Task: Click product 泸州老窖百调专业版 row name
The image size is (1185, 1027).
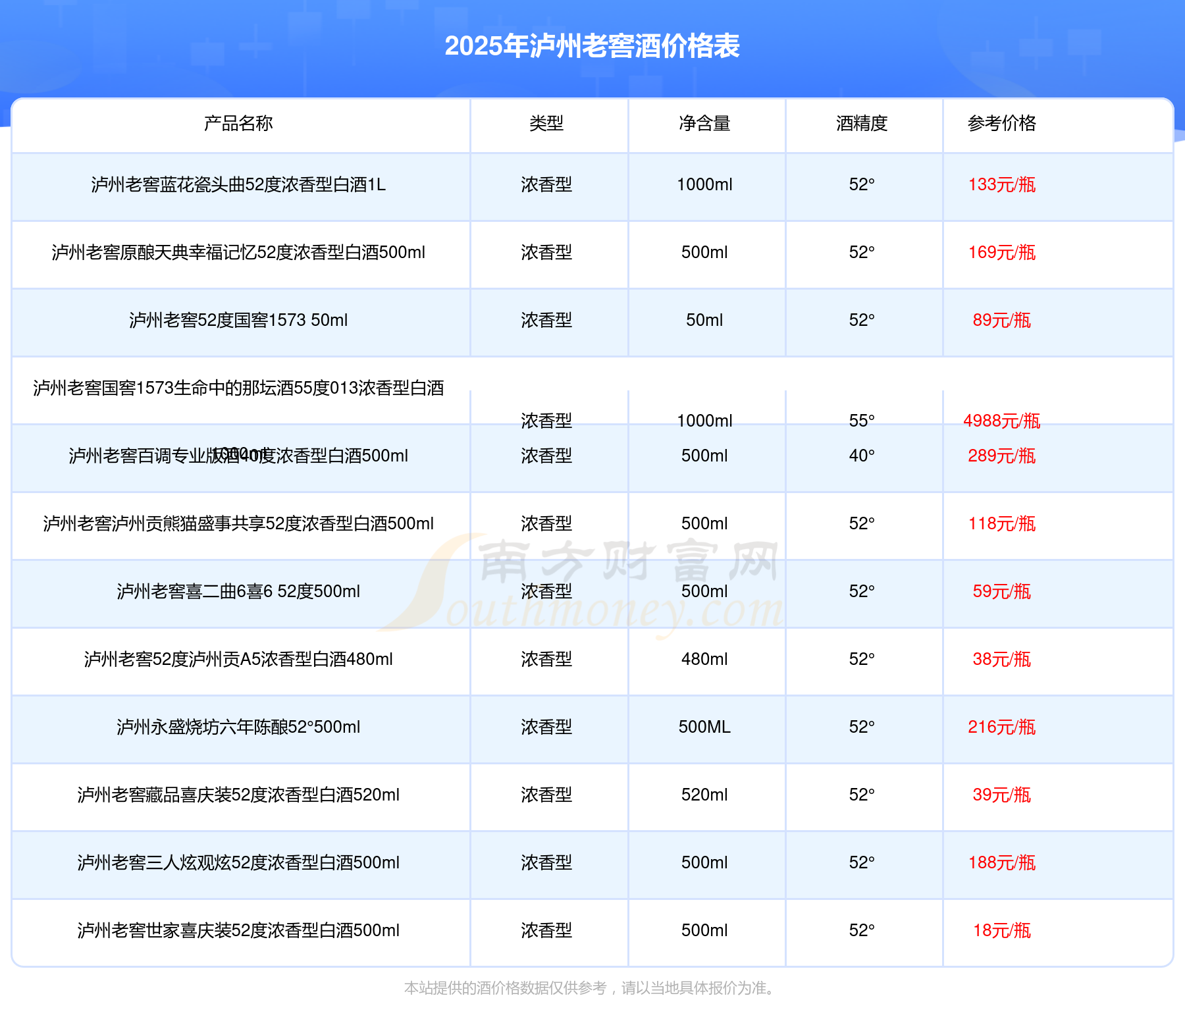Action: point(238,456)
